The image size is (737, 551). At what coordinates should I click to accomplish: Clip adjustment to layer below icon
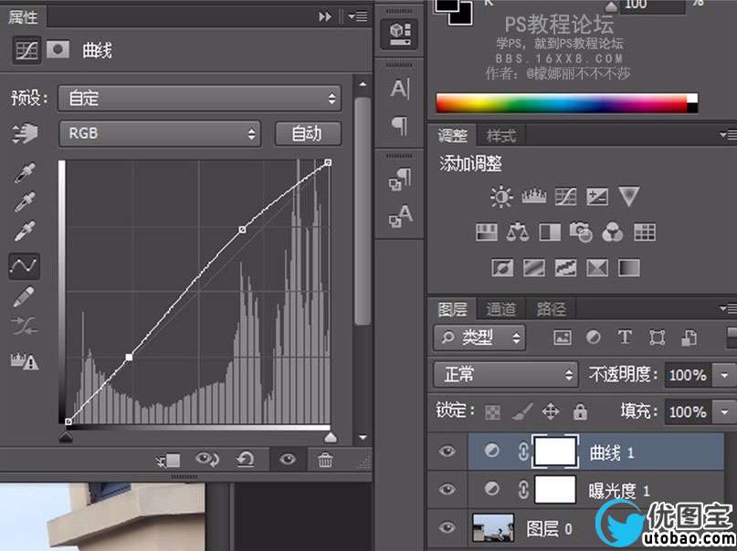(x=168, y=461)
